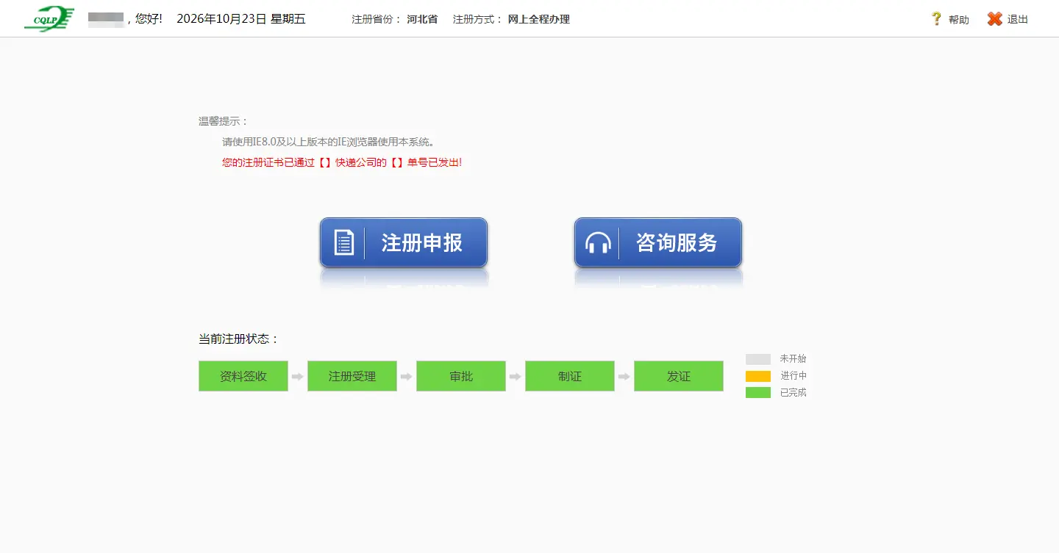Viewport: 1059px width, 553px height.
Task: Click the gray 未开始 legend swatch
Action: tap(758, 359)
